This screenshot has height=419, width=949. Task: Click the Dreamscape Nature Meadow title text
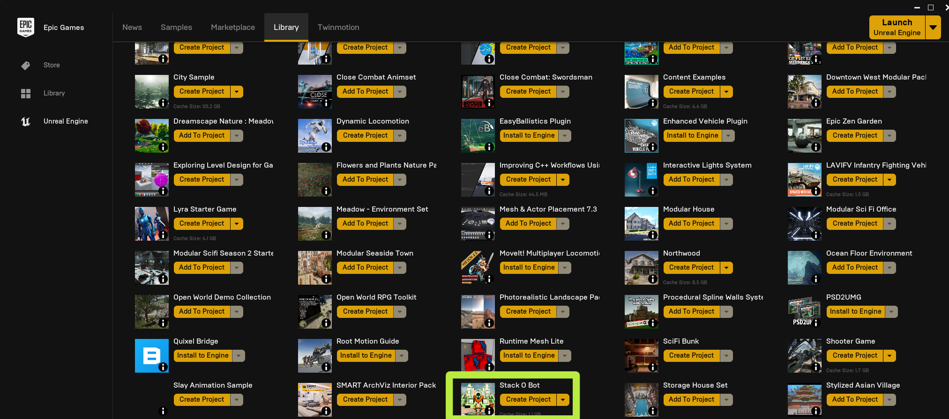click(224, 121)
